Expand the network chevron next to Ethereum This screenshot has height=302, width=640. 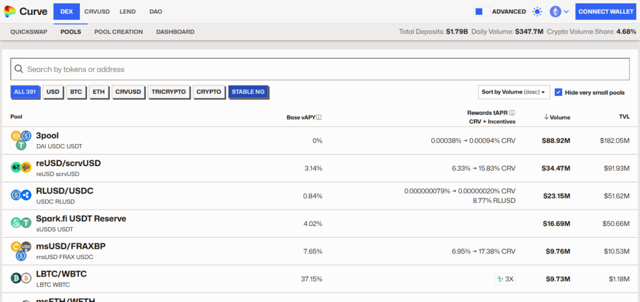[x=566, y=12]
